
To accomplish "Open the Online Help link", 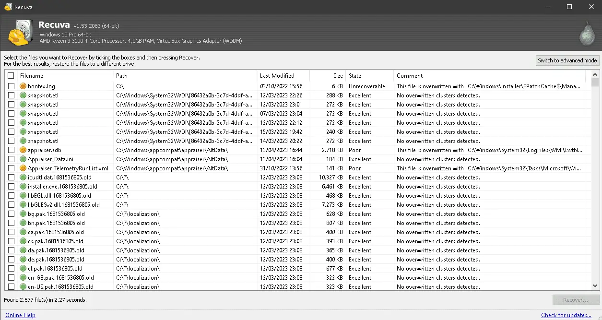I will tap(20, 315).
